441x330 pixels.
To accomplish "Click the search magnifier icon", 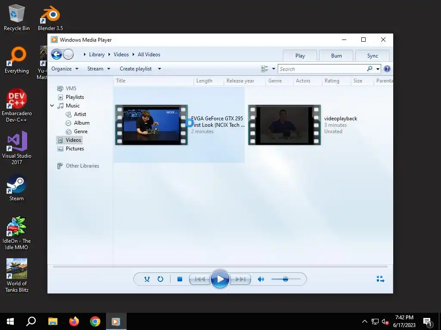I will [370, 69].
